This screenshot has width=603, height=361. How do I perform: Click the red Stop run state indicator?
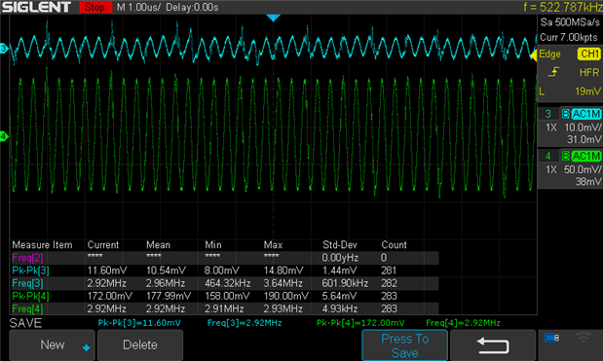95,7
